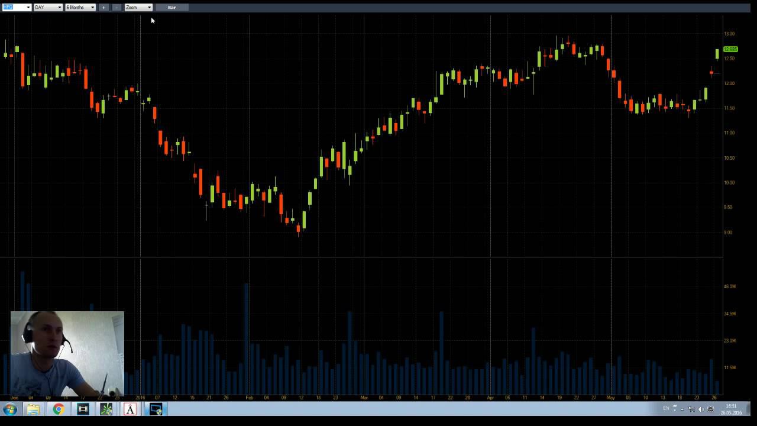Click the 11.5M volume axis label
757x426 pixels.
[730, 368]
